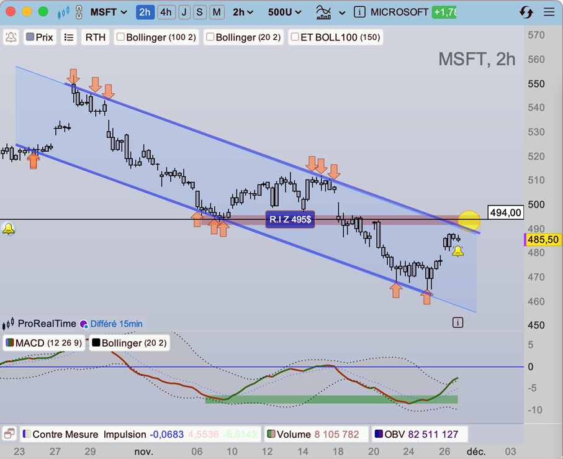Viewport: 563px width, 459px height.
Task: Open the 2h timeframe dropdown
Action: click(x=243, y=12)
